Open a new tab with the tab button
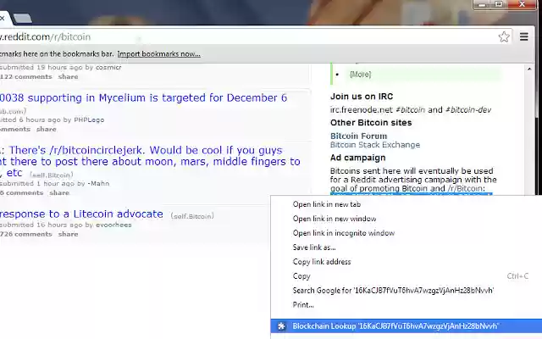Screen dimensions: 542x339 coord(23,18)
